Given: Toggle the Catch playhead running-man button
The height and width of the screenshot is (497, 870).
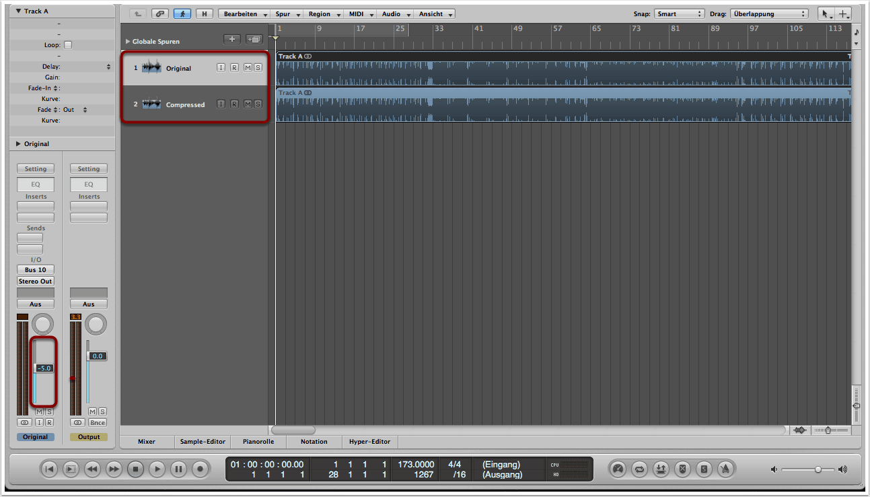Looking at the screenshot, I should click(x=182, y=13).
